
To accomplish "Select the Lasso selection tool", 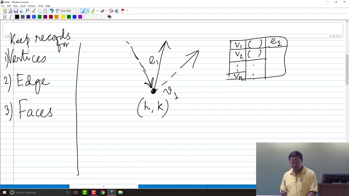I will [x=111, y=11].
